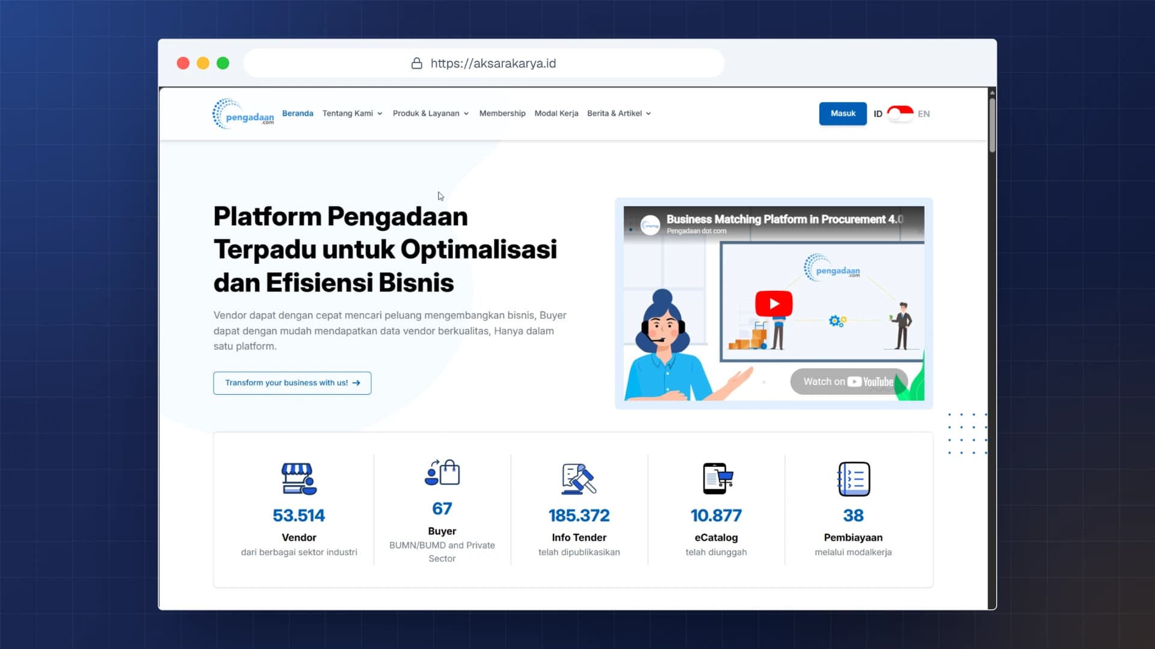Click 'dari berbagai sektor industri' text
Image resolution: width=1155 pixels, height=649 pixels.
(x=299, y=552)
